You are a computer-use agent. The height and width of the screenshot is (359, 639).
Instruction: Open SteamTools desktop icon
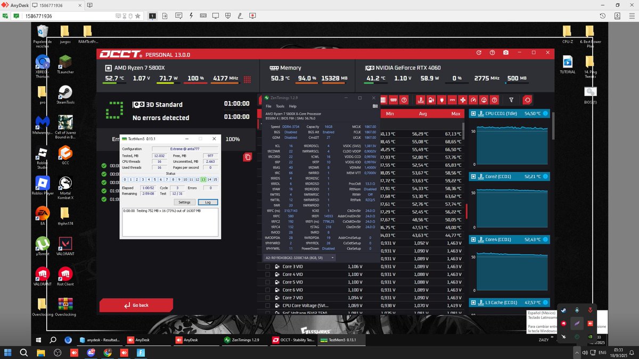click(65, 95)
